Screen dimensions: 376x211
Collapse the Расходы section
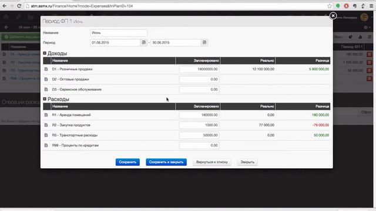pyautogui.click(x=45, y=99)
